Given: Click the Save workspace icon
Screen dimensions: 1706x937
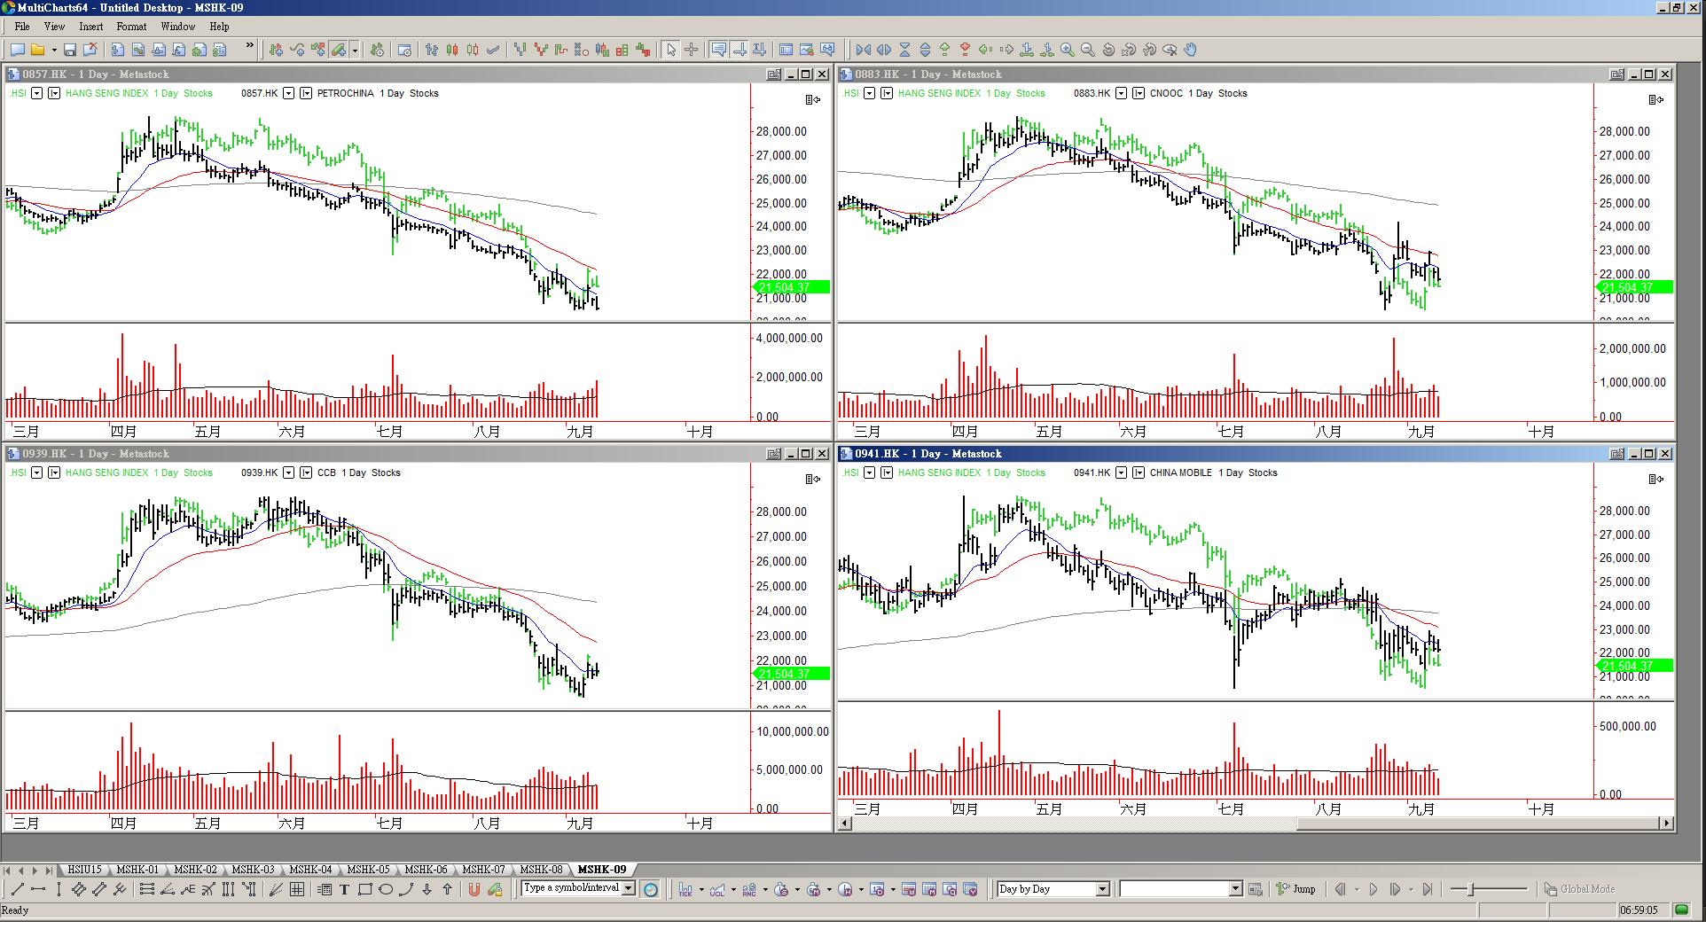Looking at the screenshot, I should click(69, 50).
